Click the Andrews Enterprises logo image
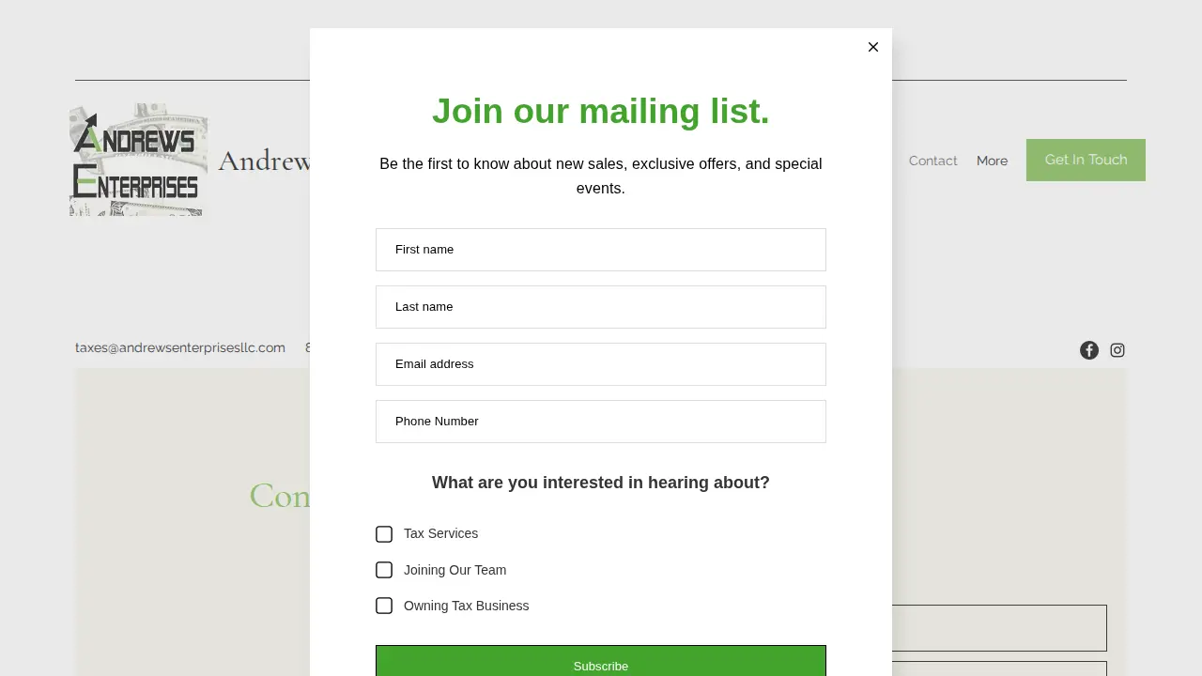 [139, 160]
